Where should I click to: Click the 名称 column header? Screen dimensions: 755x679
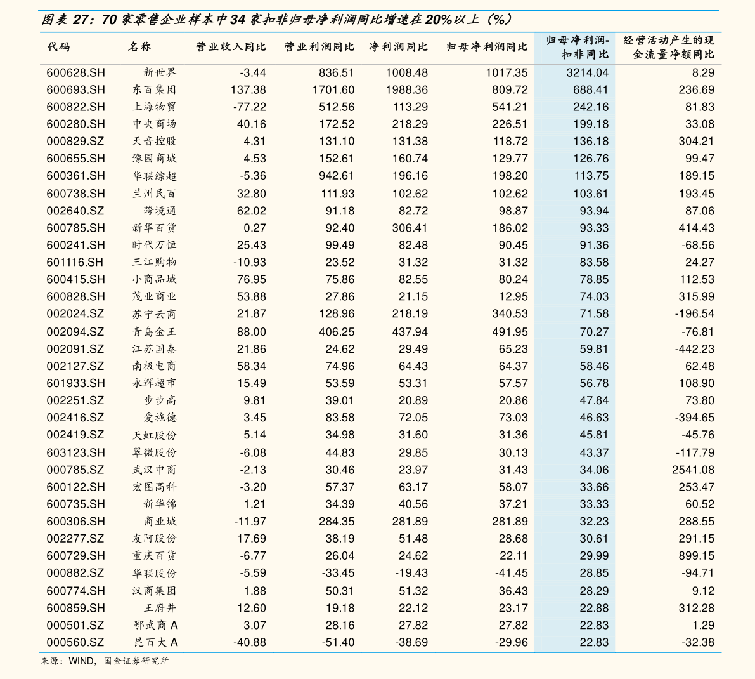[139, 47]
